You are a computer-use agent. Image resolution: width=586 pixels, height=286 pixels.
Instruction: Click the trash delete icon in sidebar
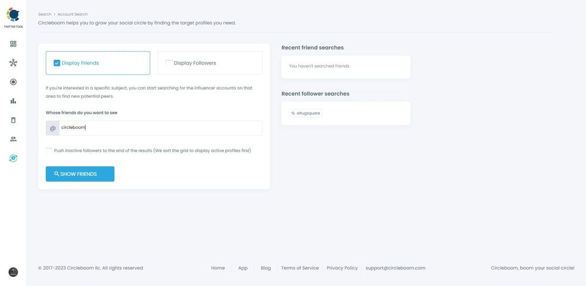(x=13, y=120)
